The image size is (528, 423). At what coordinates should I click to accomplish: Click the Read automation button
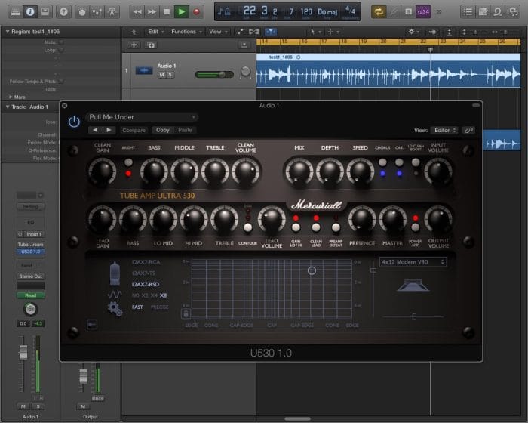click(31, 295)
